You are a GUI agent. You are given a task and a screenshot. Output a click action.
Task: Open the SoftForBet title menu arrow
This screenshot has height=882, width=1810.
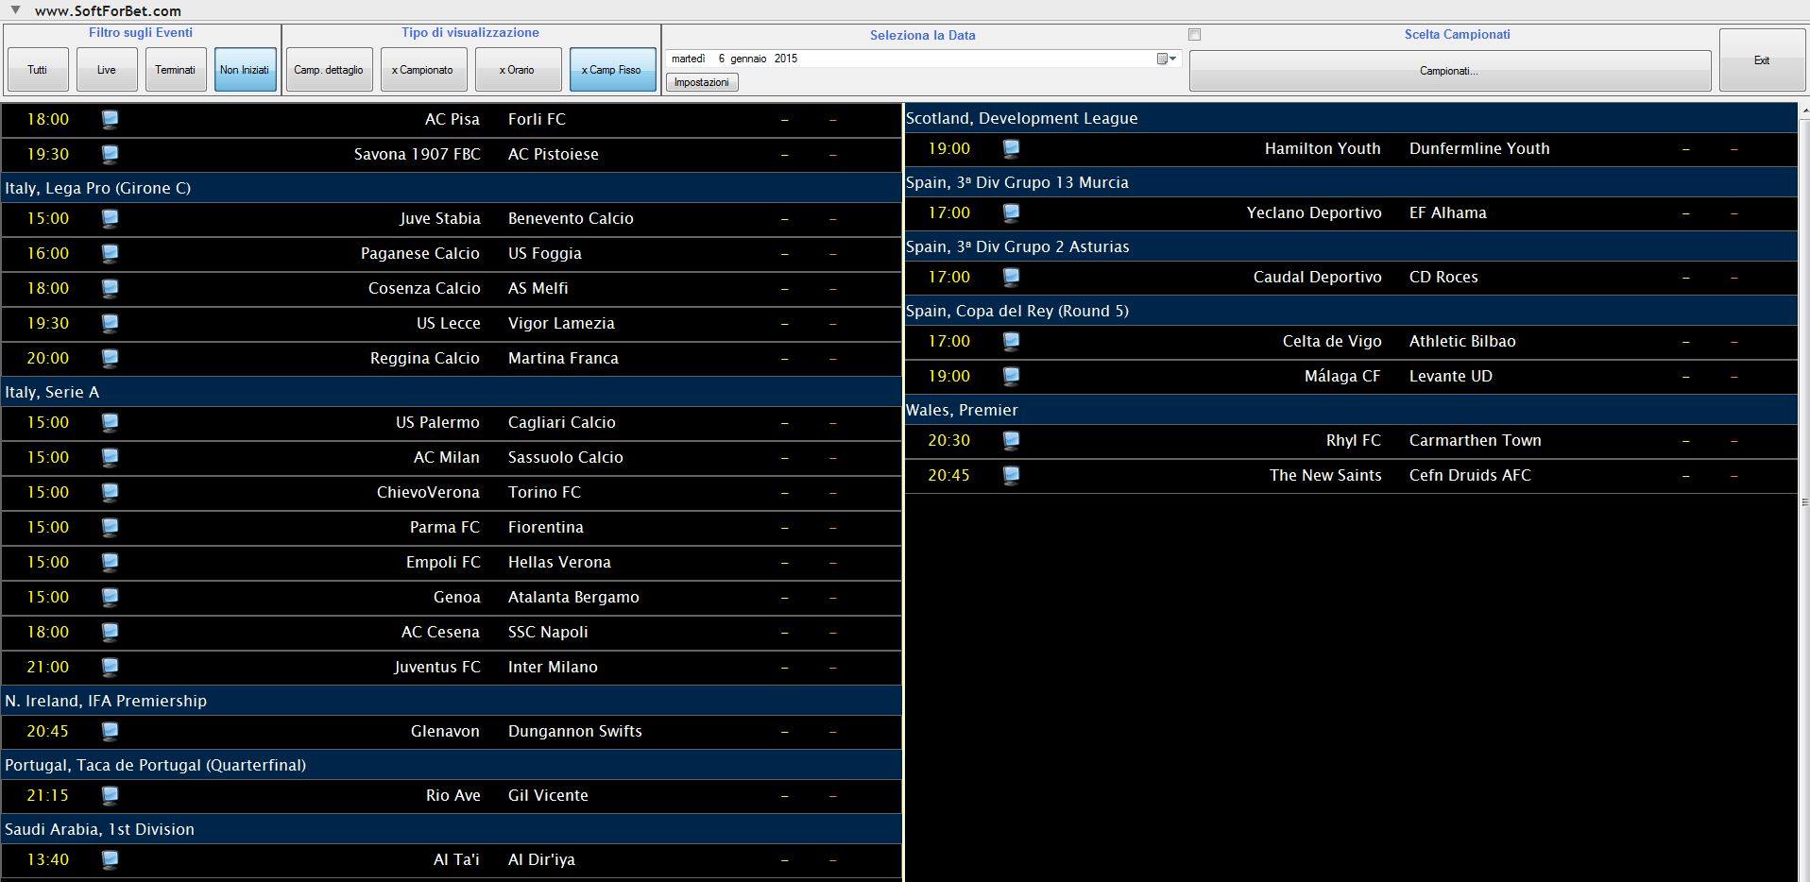(15, 10)
